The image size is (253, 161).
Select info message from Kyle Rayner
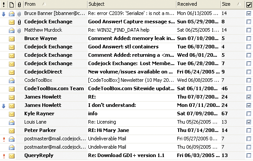tap(92, 113)
